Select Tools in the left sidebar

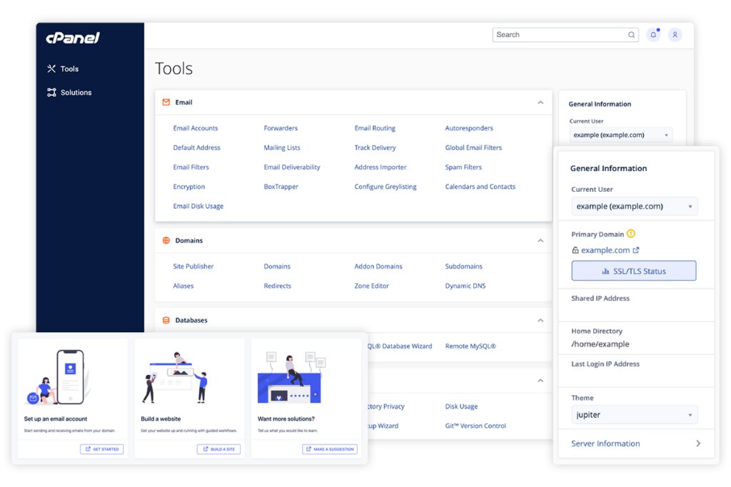click(x=70, y=68)
